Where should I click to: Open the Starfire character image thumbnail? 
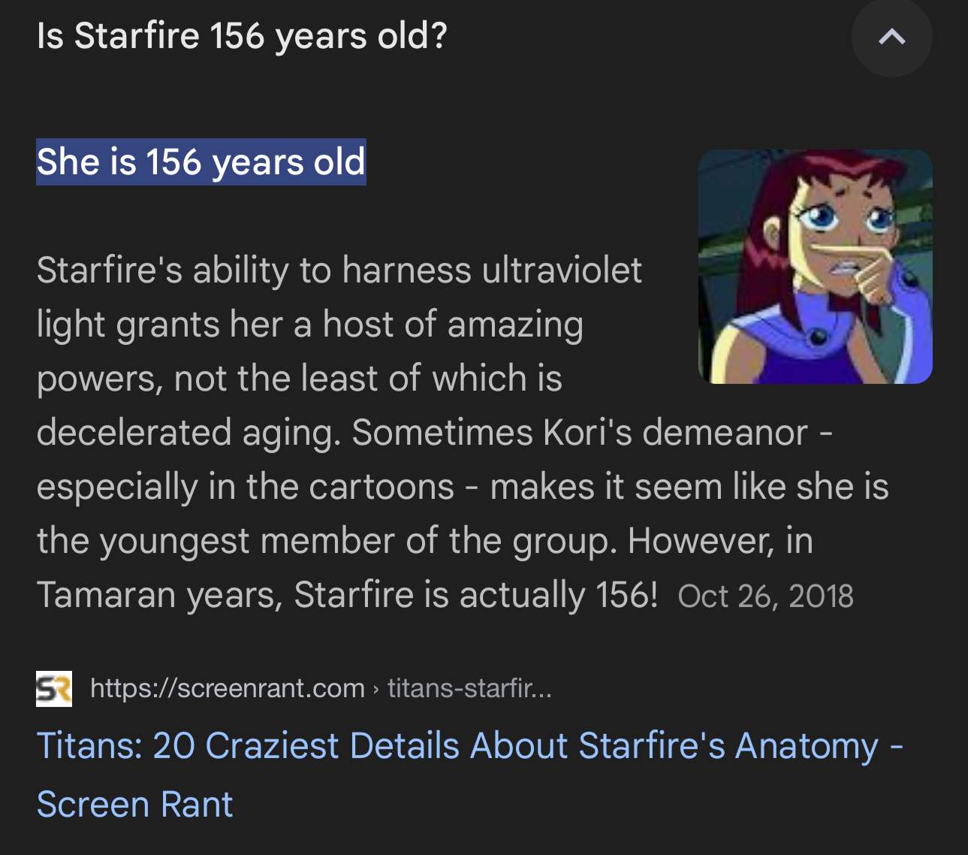pos(816,266)
